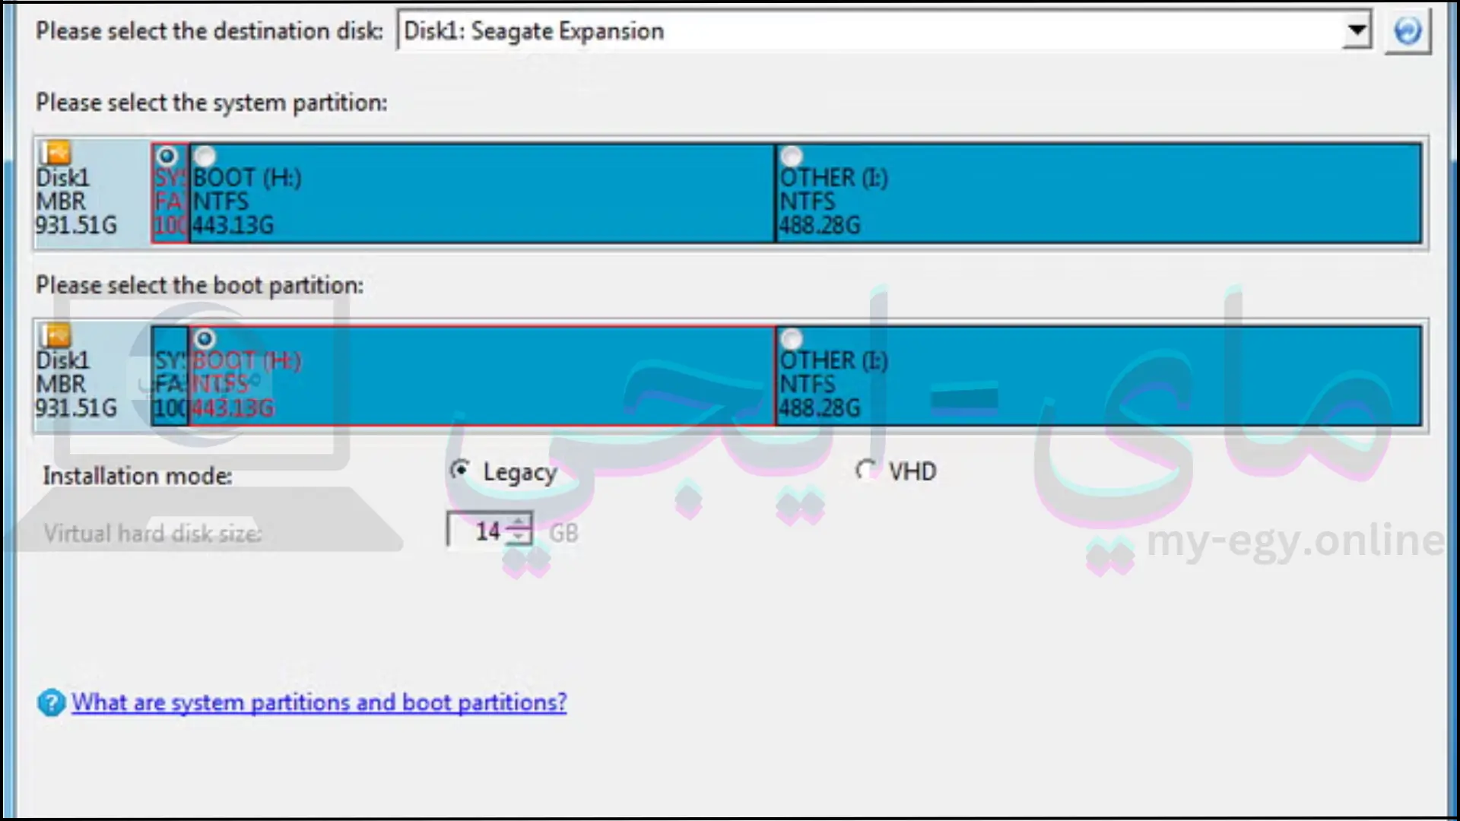Click the SYSTEM FAT partition block in boot row

pyautogui.click(x=170, y=376)
